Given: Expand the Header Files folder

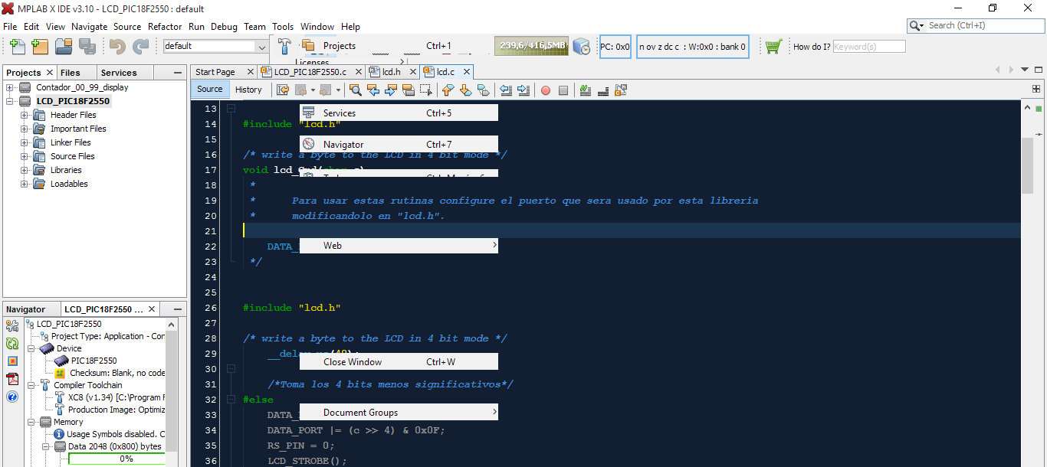Looking at the screenshot, I should point(24,115).
